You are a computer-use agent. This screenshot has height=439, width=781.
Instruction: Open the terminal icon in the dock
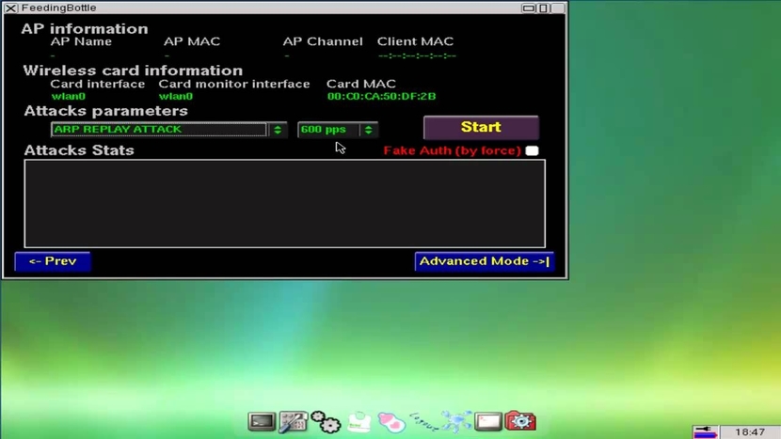262,421
